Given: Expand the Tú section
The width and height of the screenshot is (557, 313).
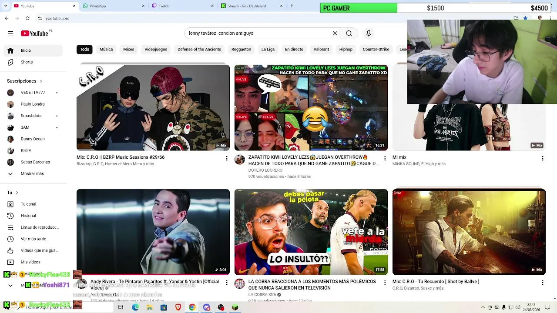Looking at the screenshot, I should 12,193.
